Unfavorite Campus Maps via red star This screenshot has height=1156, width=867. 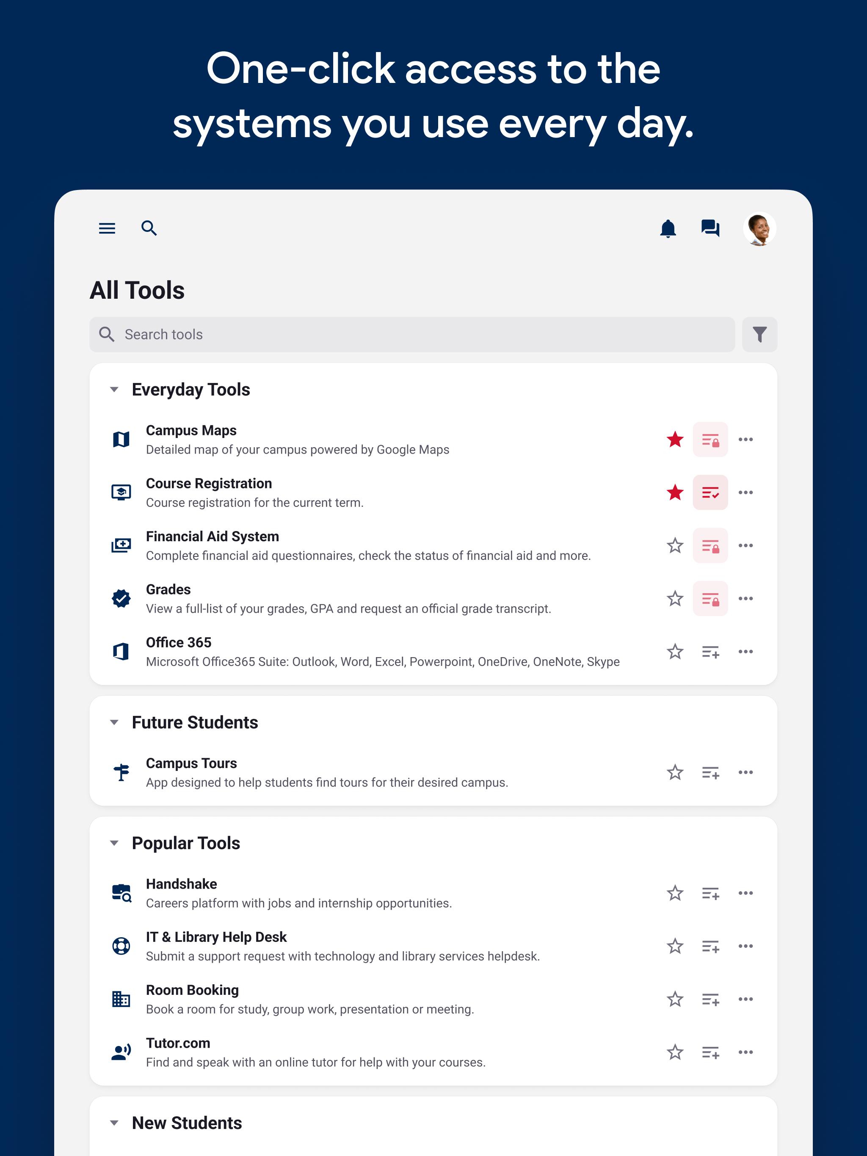[675, 440]
